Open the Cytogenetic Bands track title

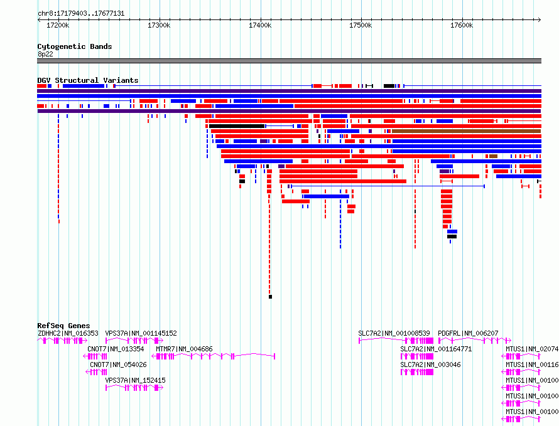tap(75, 46)
